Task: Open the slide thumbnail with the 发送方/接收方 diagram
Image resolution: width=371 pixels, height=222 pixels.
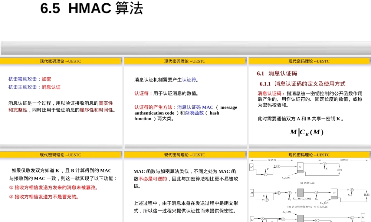Action: tap(309, 186)
